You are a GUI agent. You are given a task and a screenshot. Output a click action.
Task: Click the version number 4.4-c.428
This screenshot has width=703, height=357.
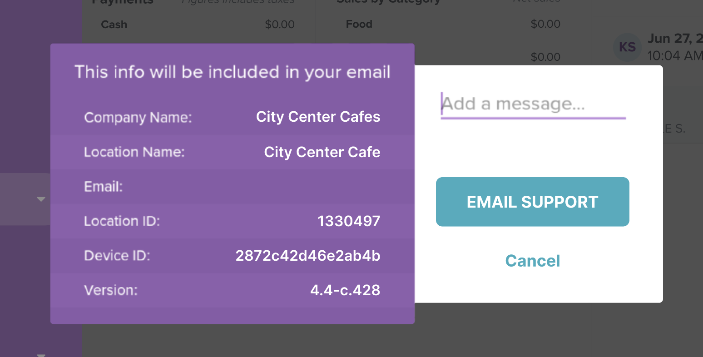tap(345, 290)
